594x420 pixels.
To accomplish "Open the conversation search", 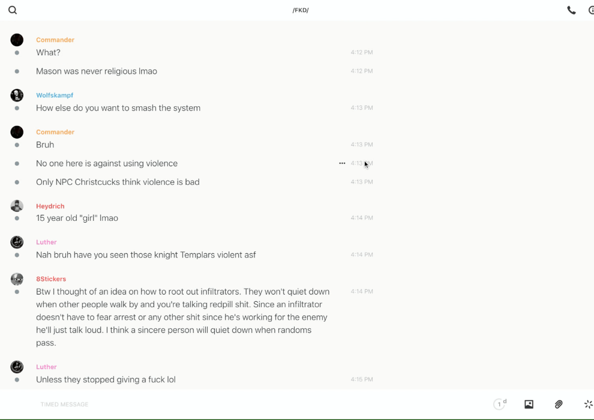I will (x=13, y=10).
